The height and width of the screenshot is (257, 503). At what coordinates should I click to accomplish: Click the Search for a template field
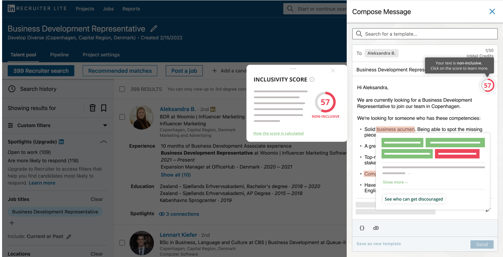tap(425, 34)
